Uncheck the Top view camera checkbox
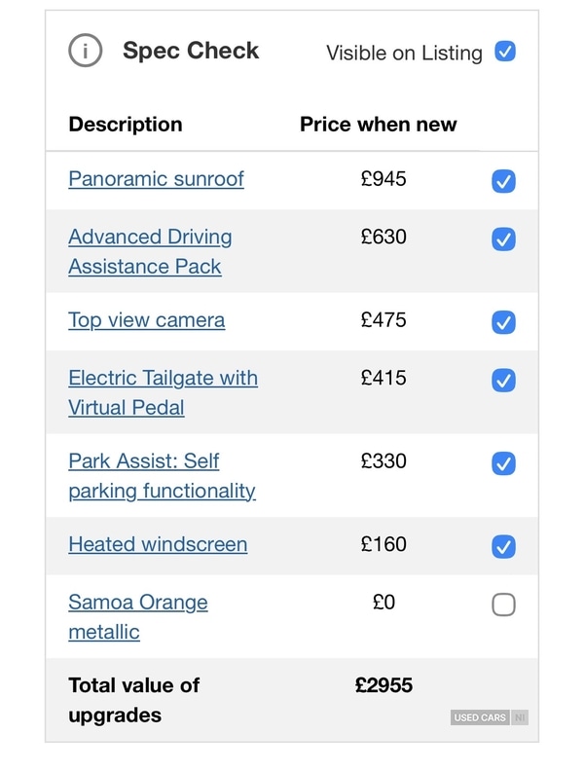 (503, 322)
